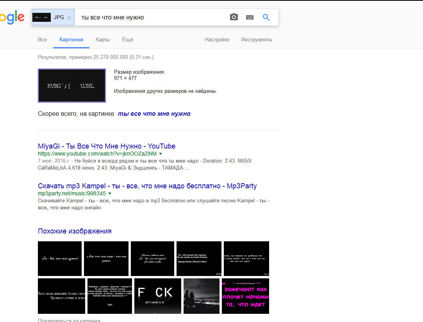
Task: Click the Google logo
Action: click(12, 18)
